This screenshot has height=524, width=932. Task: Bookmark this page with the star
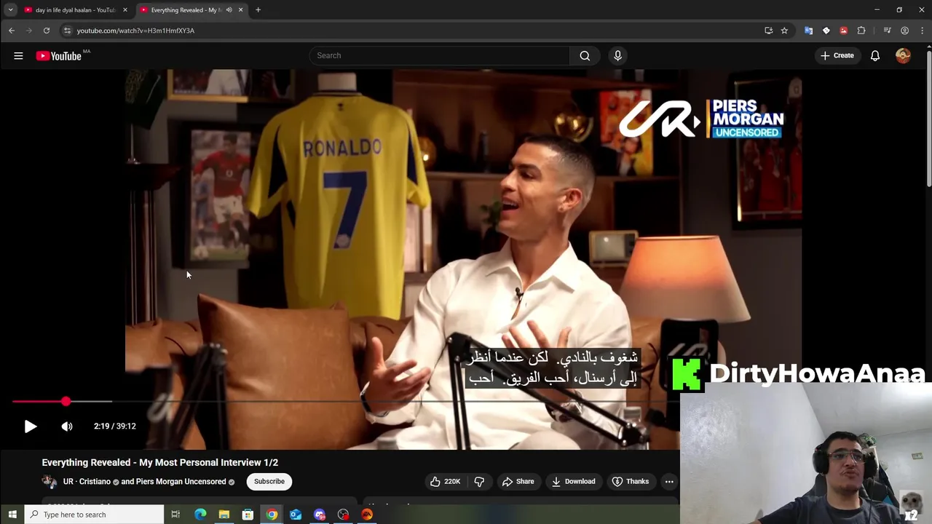(784, 31)
